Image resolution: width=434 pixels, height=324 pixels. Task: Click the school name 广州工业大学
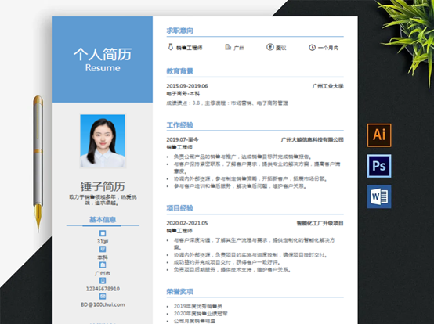327,86
